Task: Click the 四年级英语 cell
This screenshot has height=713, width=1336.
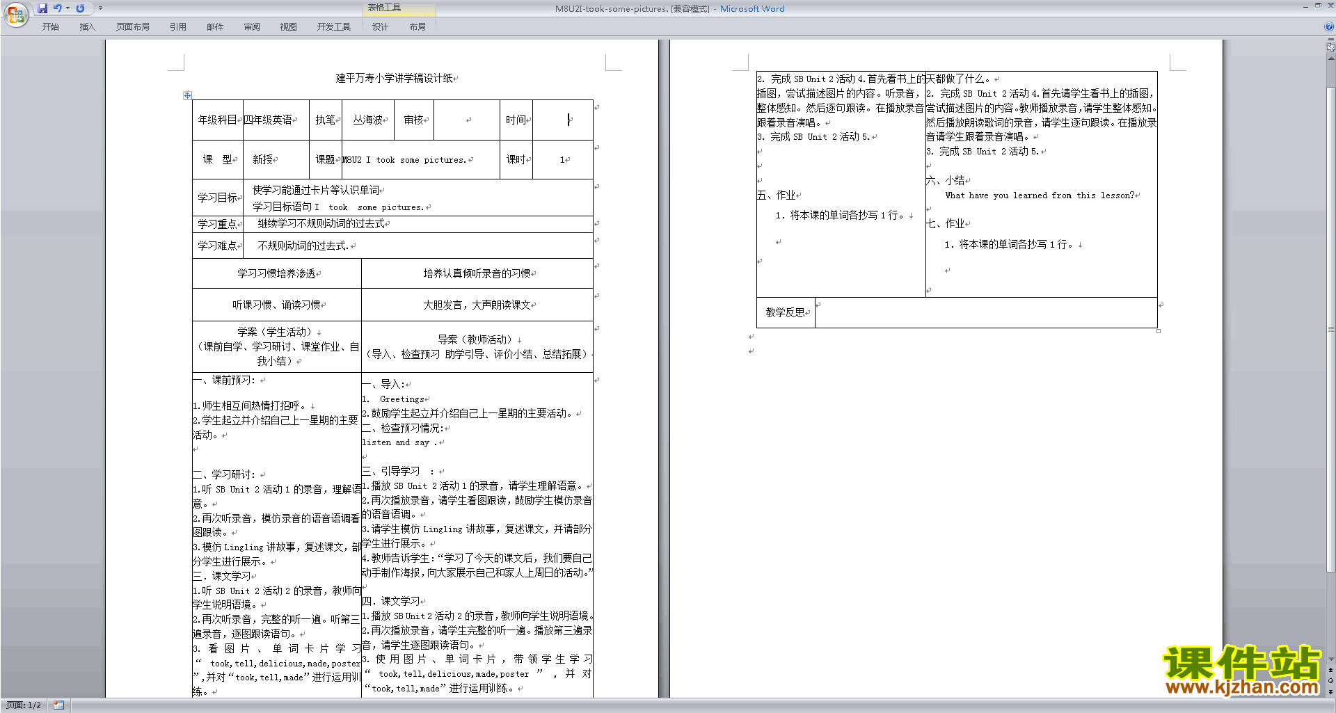Action: (x=276, y=120)
